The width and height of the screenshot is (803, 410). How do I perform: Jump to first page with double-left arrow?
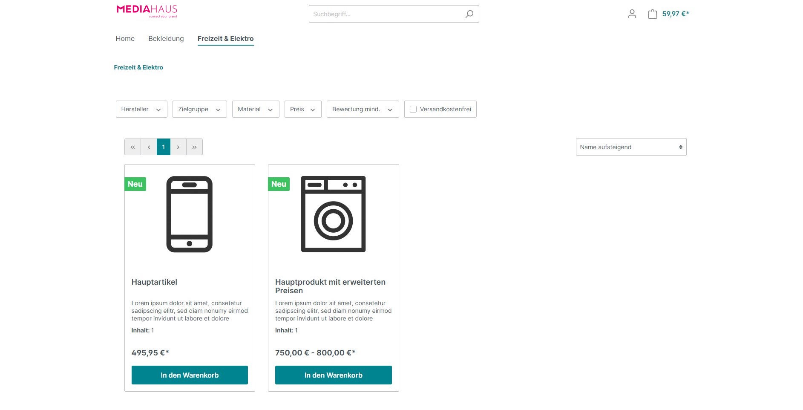point(133,147)
